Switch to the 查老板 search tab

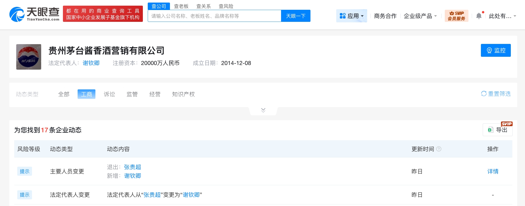(181, 6)
